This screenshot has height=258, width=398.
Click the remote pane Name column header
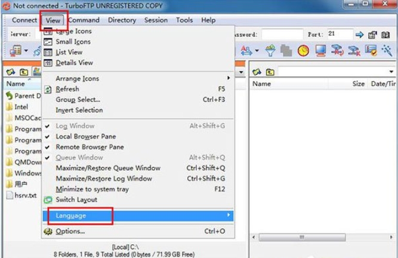point(289,84)
